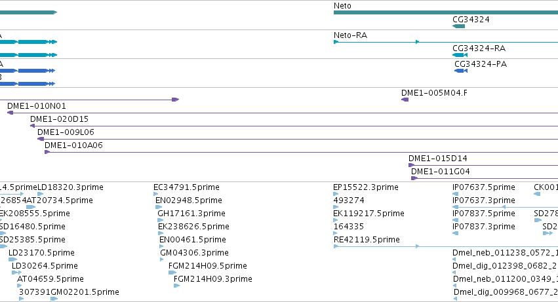Click the CG34324-RA transcript glyph
The height and width of the screenshot is (302, 558).
pos(460,55)
